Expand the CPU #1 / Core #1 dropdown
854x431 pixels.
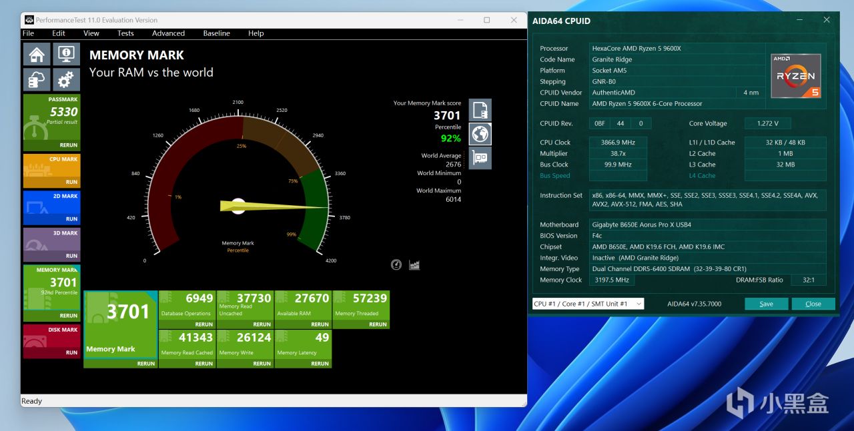(x=588, y=304)
